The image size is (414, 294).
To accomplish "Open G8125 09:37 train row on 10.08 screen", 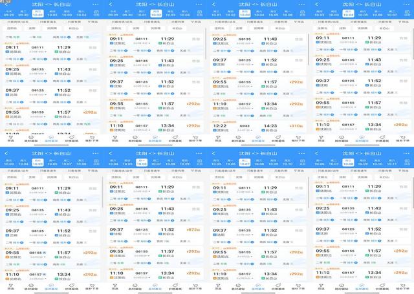I will tap(362, 234).
